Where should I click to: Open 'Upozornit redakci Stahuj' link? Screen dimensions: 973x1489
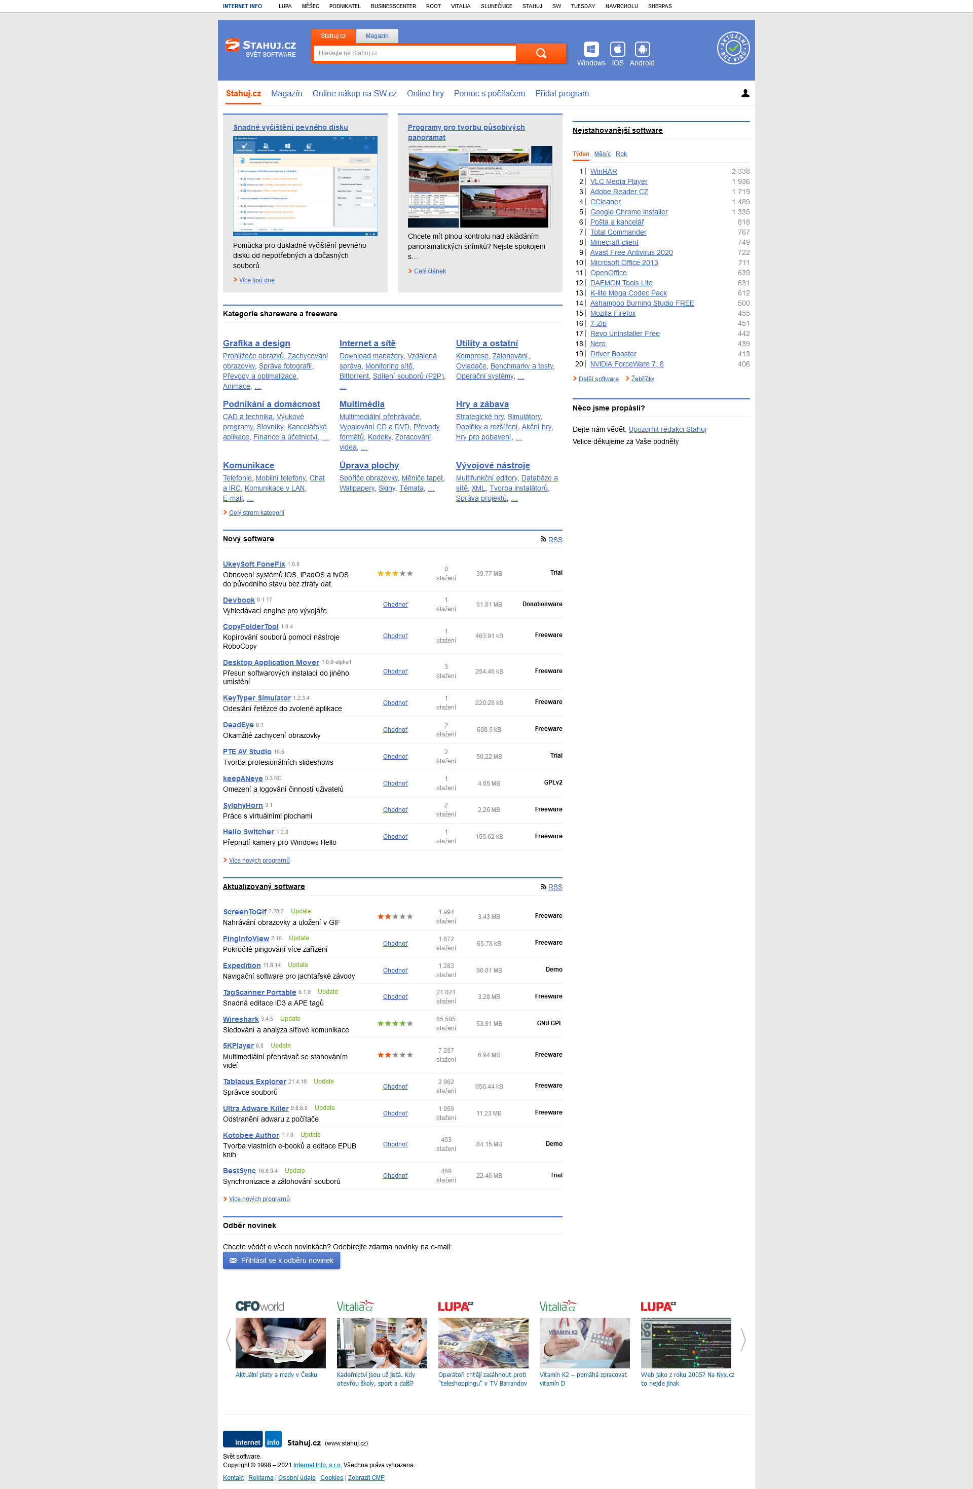(x=667, y=429)
